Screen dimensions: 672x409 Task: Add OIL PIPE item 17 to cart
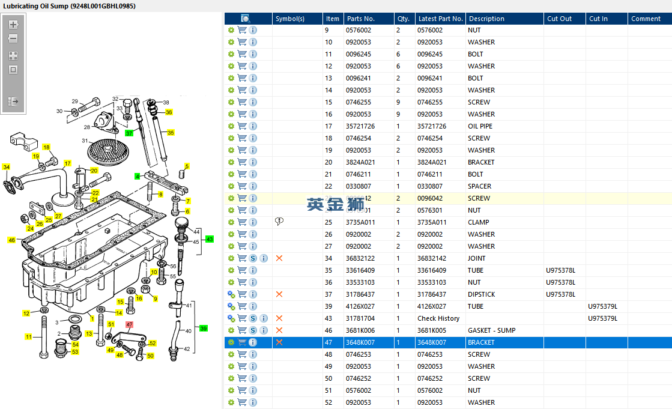[242, 126]
